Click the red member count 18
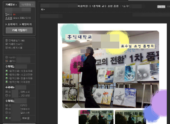The image size is (170, 124). point(14,15)
